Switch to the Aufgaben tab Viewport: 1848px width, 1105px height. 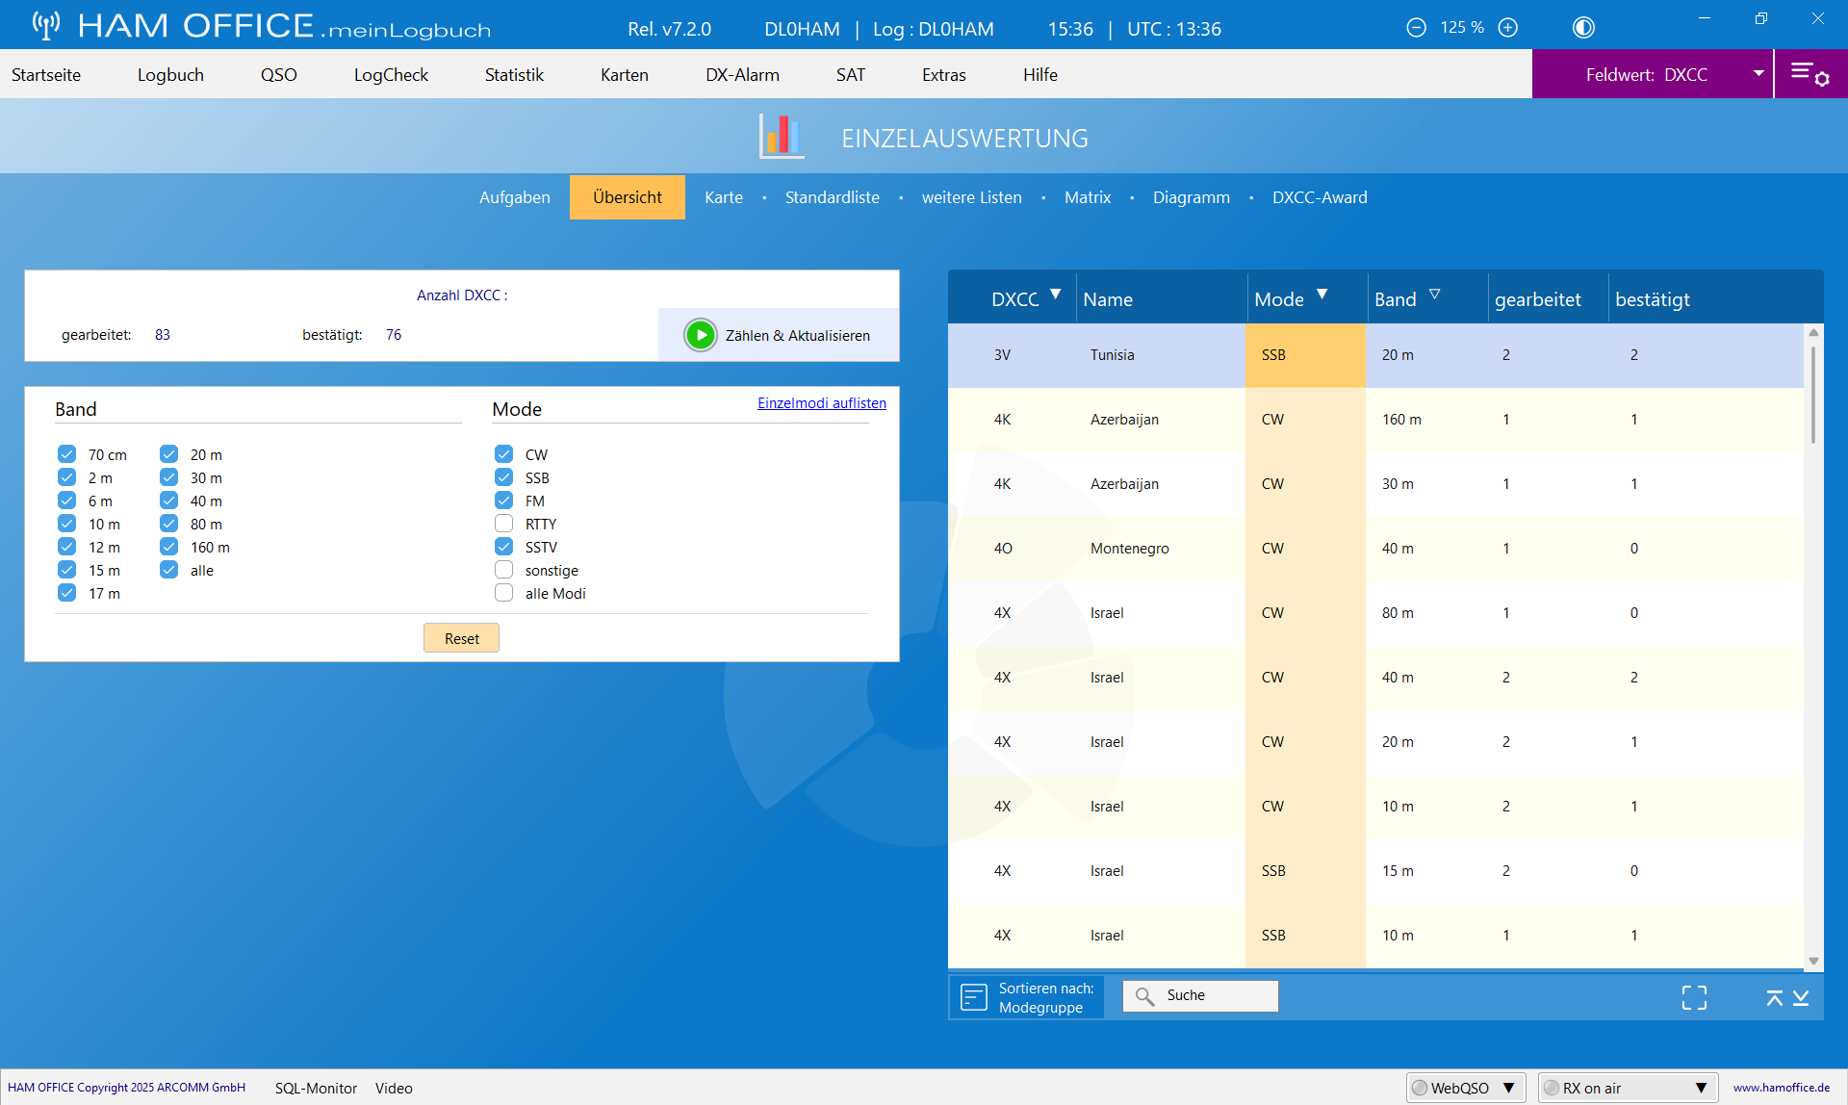[515, 197]
